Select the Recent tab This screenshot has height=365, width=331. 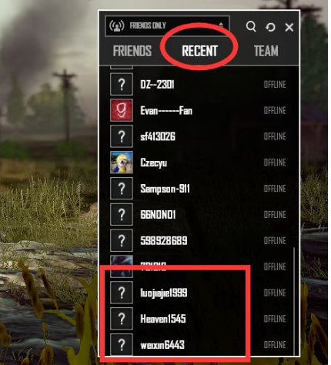pyautogui.click(x=199, y=51)
